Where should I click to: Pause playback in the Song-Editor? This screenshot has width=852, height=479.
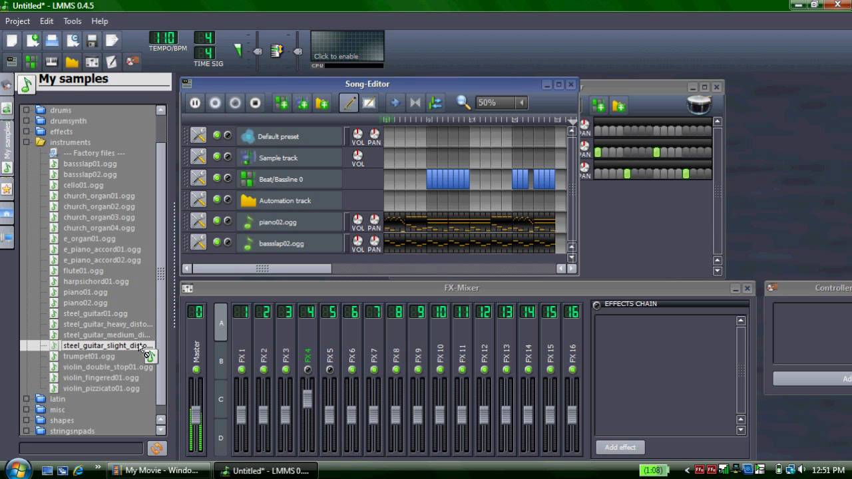(x=195, y=103)
